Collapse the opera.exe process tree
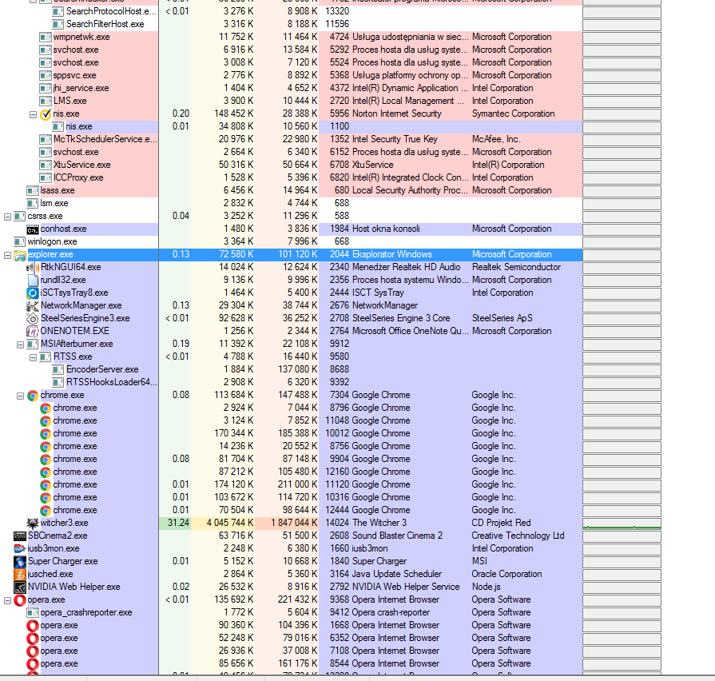The image size is (715, 681). click(7, 600)
